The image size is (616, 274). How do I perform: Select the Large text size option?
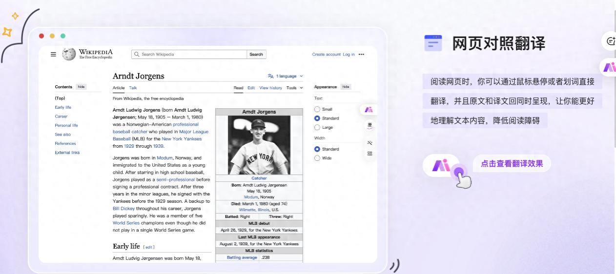pos(317,127)
